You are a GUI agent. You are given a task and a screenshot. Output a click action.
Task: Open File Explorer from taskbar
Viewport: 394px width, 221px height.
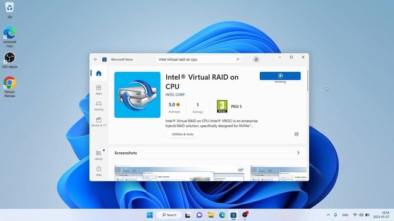[211, 215]
